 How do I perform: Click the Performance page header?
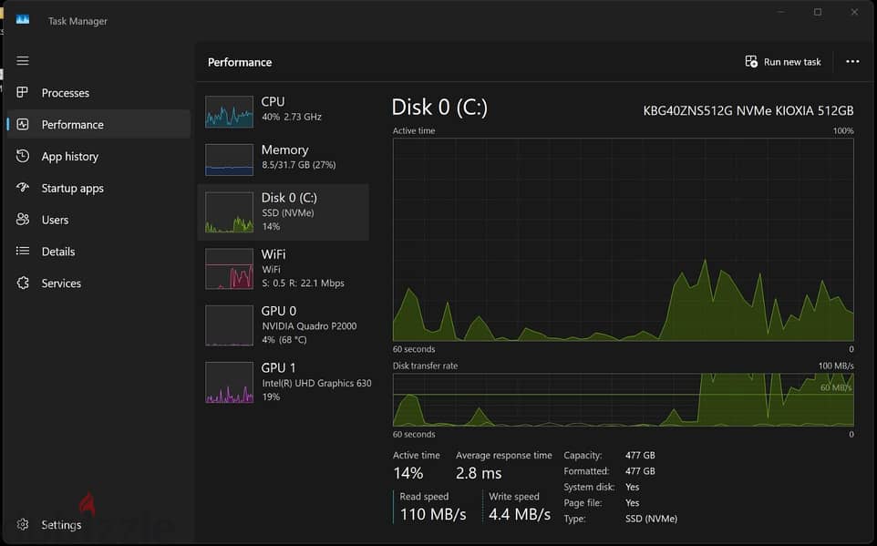tap(240, 62)
